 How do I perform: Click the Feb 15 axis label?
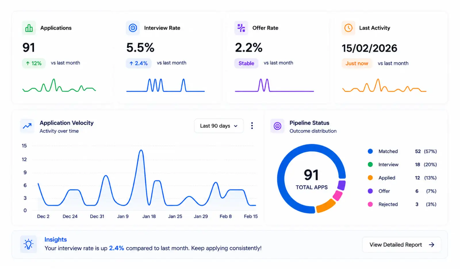[x=251, y=216]
